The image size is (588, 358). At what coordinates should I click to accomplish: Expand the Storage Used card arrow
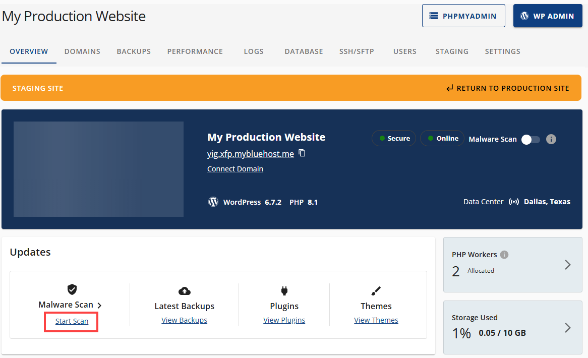click(567, 328)
